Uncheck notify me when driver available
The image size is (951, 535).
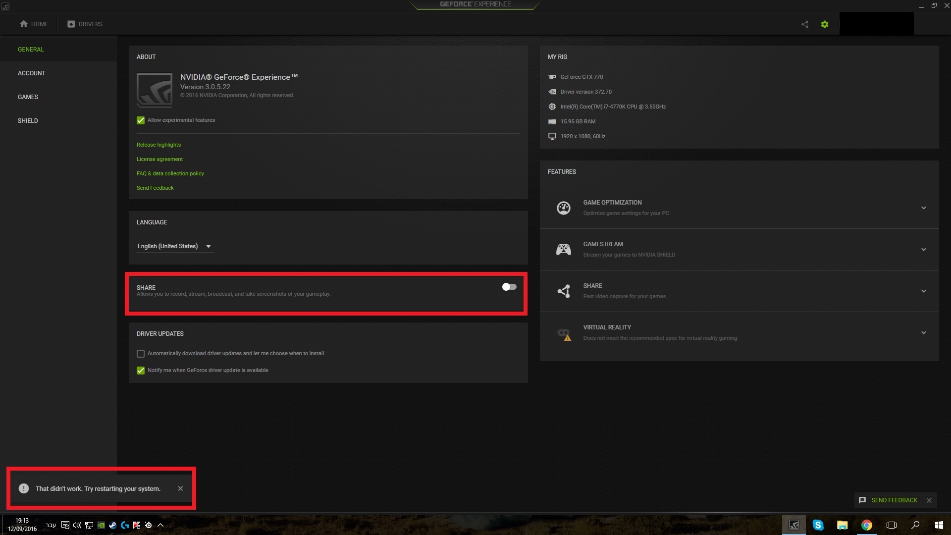click(141, 371)
